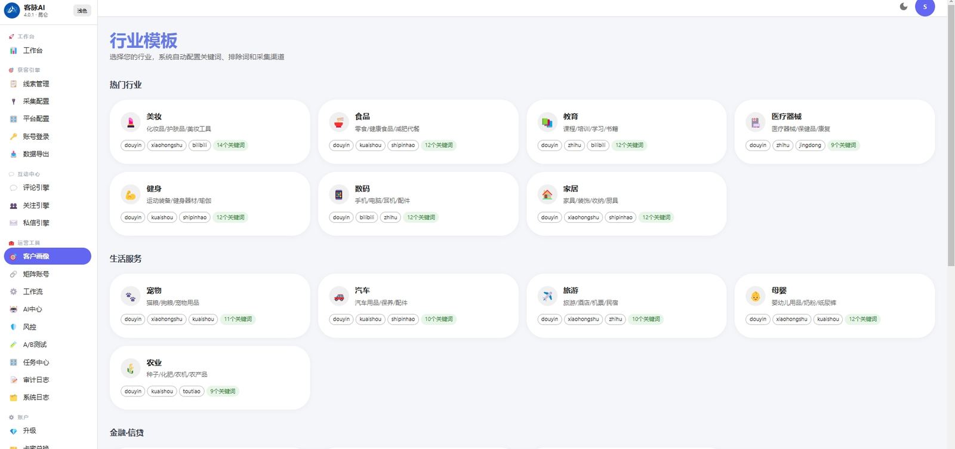Open 工作流 via its gear icon
Viewport: 955px width, 449px height.
tap(13, 291)
